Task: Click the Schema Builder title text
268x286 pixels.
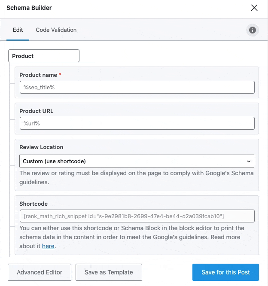Action: (29, 8)
